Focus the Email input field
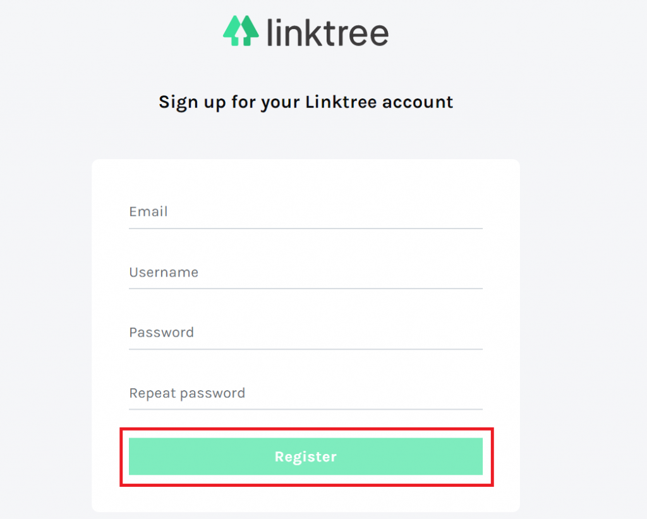The width and height of the screenshot is (647, 519). click(306, 212)
